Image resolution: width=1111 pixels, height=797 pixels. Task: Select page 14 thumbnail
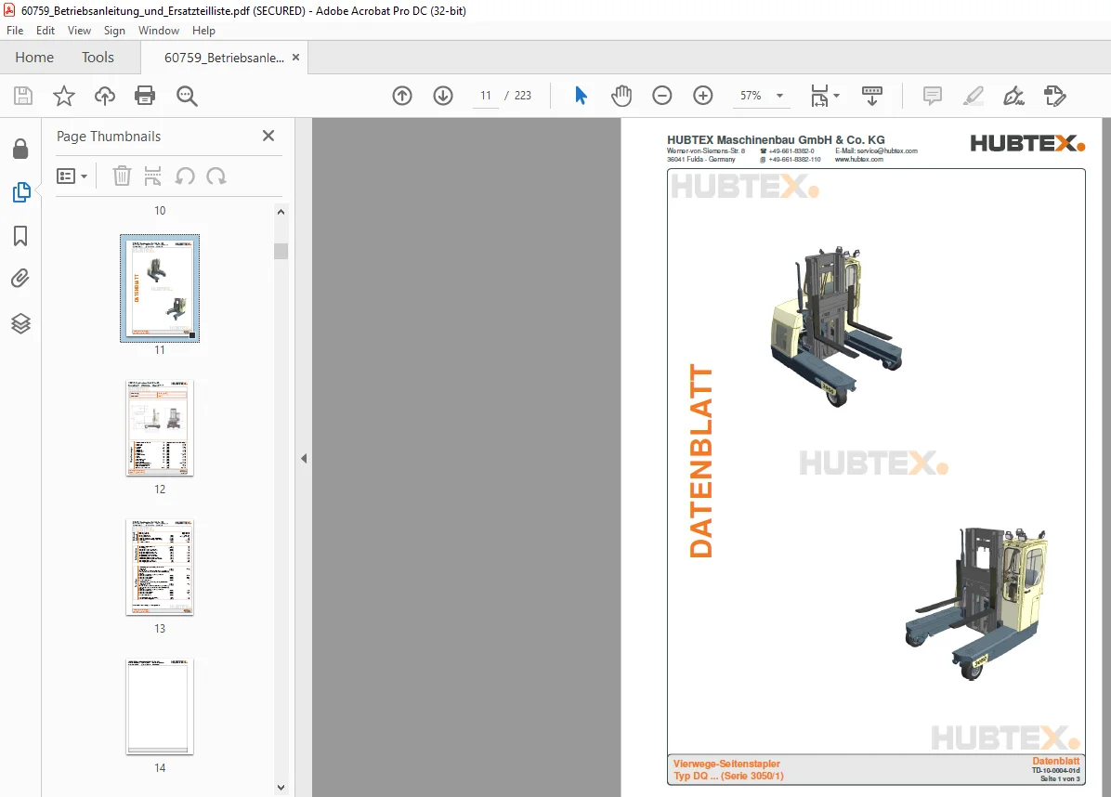(160, 706)
